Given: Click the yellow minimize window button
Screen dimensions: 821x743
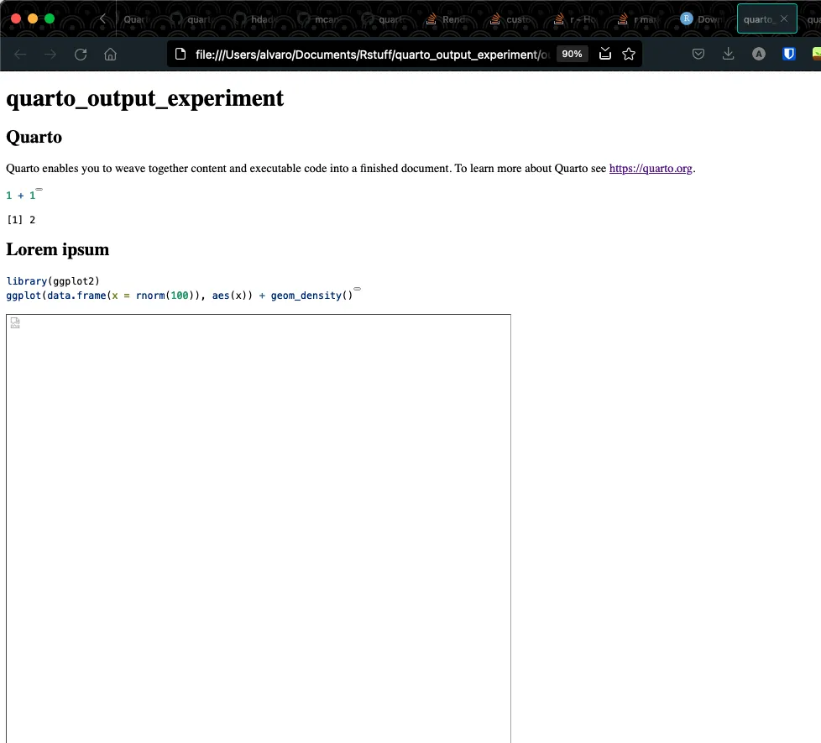Looking at the screenshot, I should (x=33, y=18).
